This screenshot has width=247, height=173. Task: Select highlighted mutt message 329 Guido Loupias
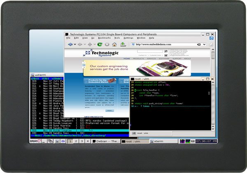[x=80, y=131]
